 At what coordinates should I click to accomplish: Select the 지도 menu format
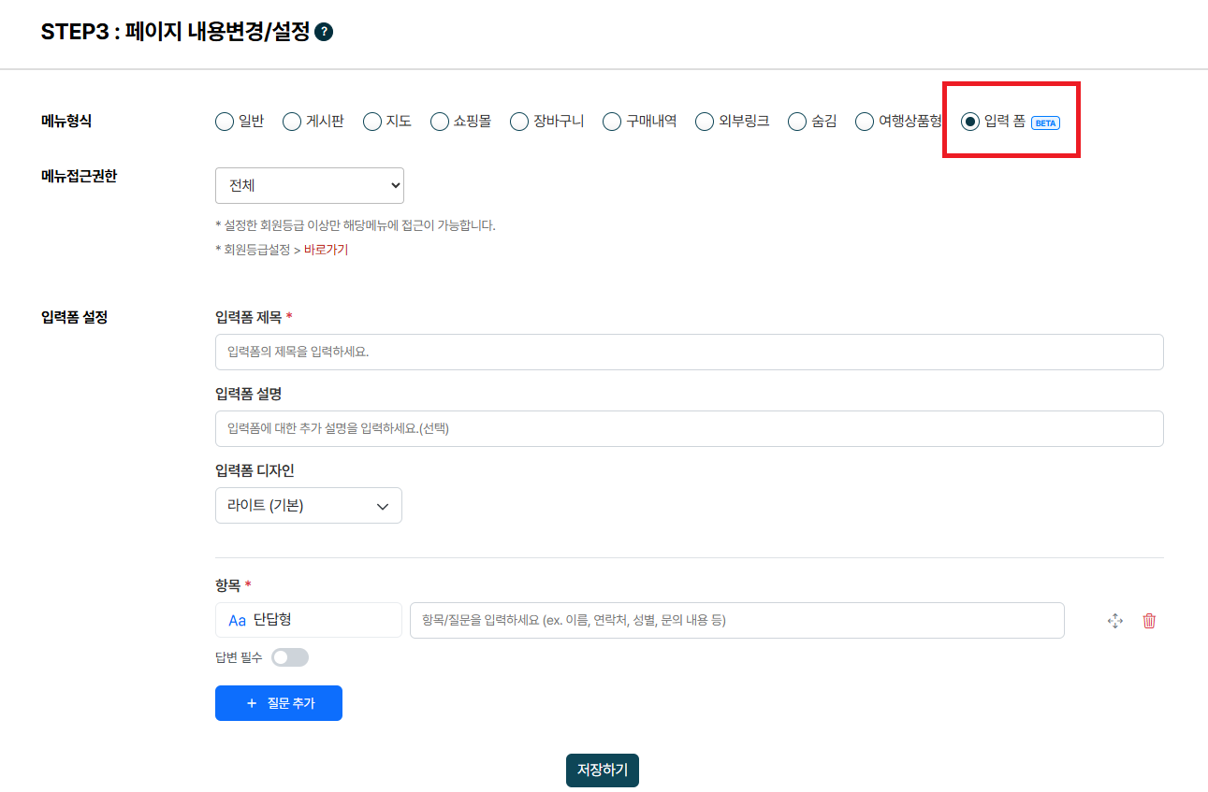pos(371,121)
